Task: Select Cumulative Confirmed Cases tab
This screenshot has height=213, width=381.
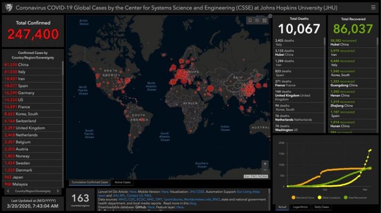Action: (90, 182)
